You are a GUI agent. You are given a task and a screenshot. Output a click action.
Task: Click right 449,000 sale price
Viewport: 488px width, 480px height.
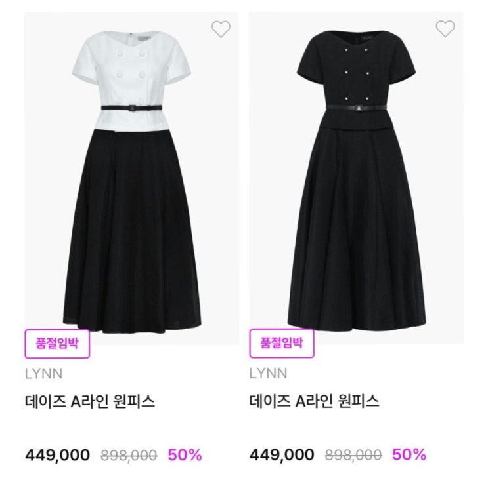point(282,455)
